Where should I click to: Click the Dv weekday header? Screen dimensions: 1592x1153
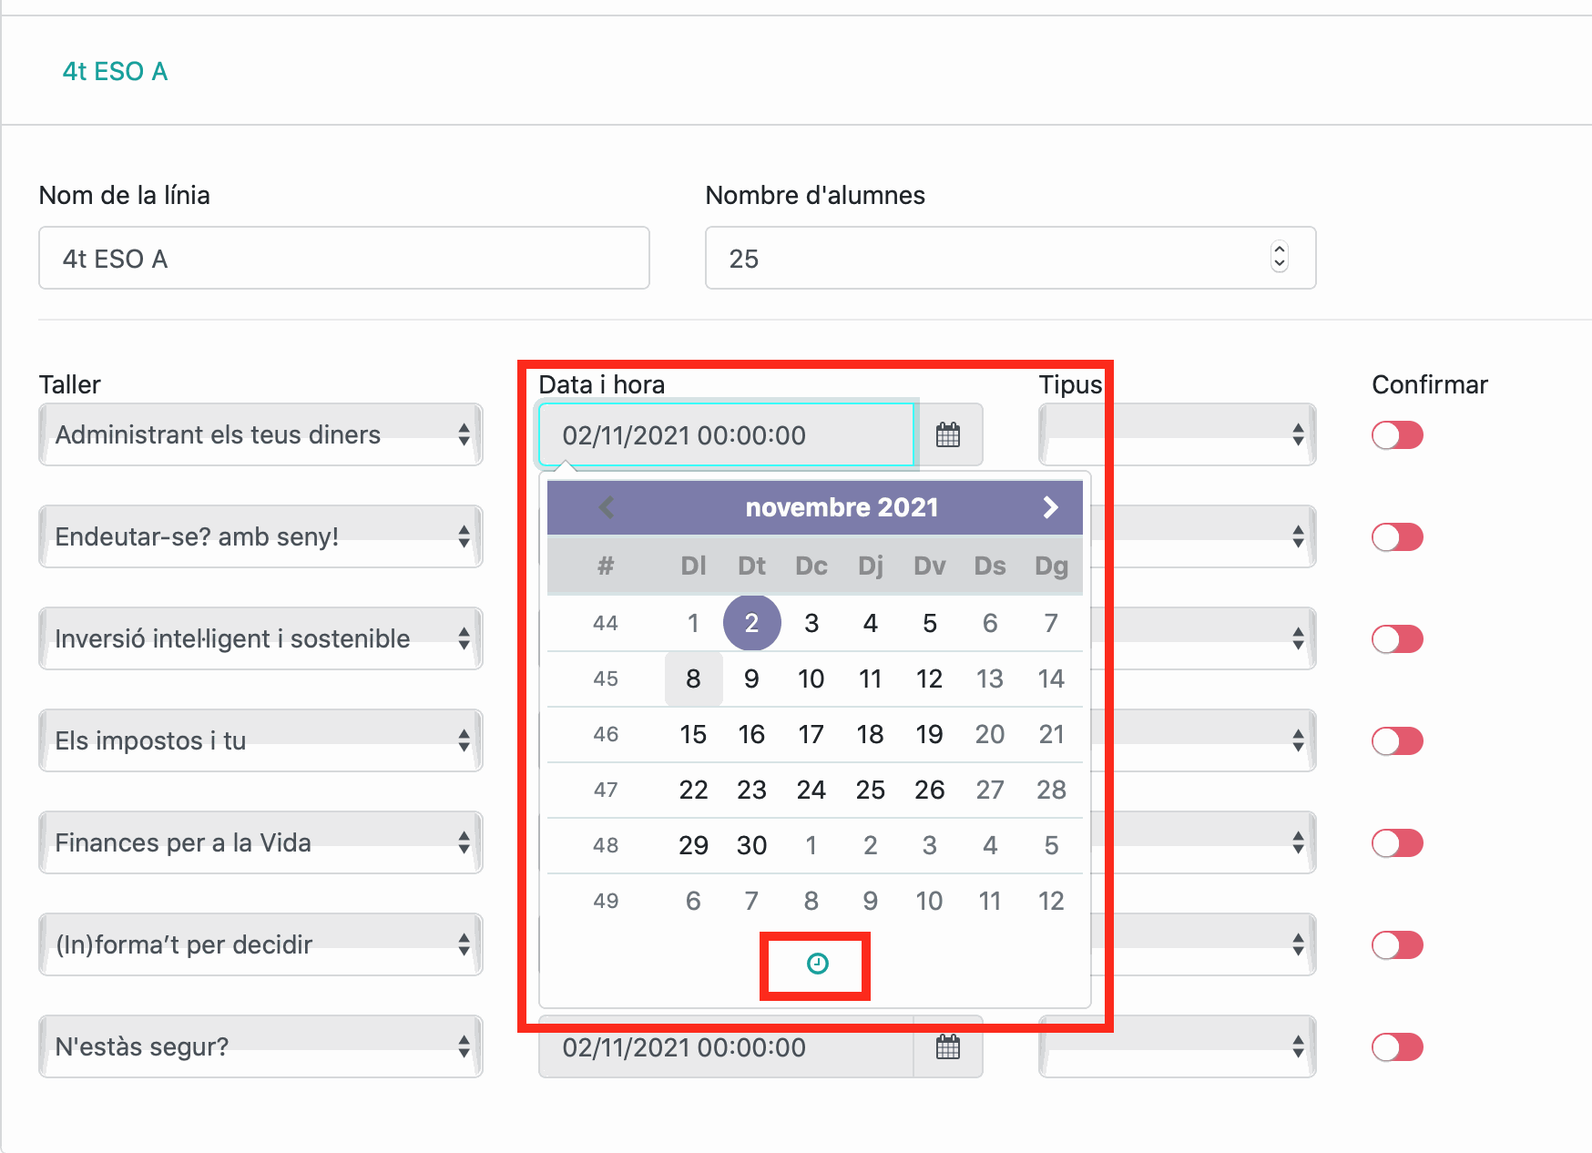point(929,566)
